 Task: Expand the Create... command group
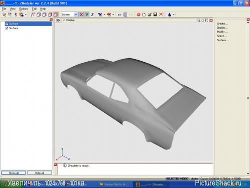coord(222,24)
